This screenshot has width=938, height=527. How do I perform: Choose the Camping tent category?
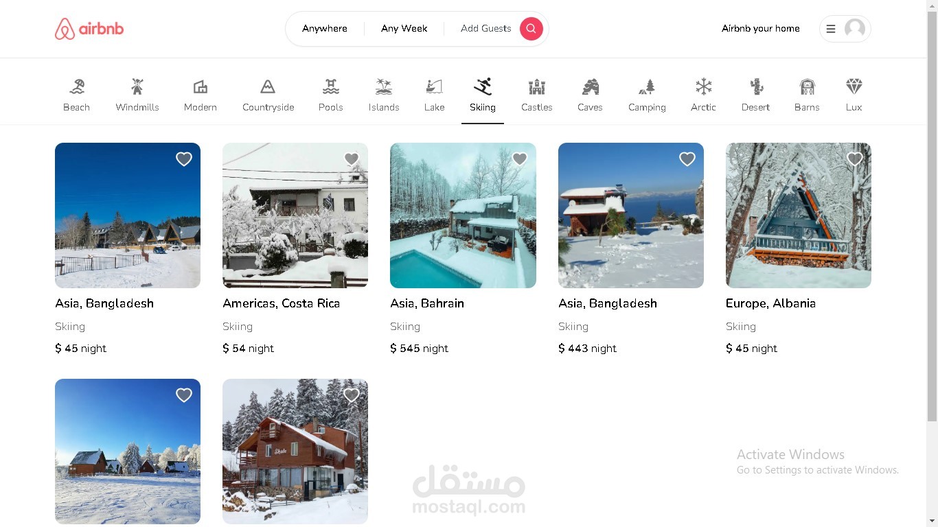647,86
